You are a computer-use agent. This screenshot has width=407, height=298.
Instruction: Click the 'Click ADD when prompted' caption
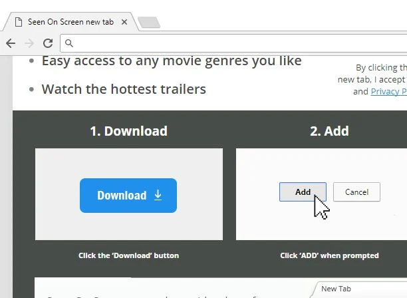[329, 255]
